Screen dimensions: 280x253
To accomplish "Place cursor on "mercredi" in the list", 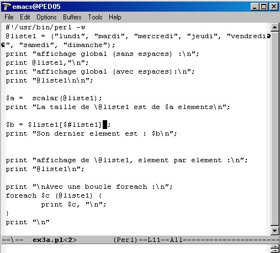I will coord(156,36).
